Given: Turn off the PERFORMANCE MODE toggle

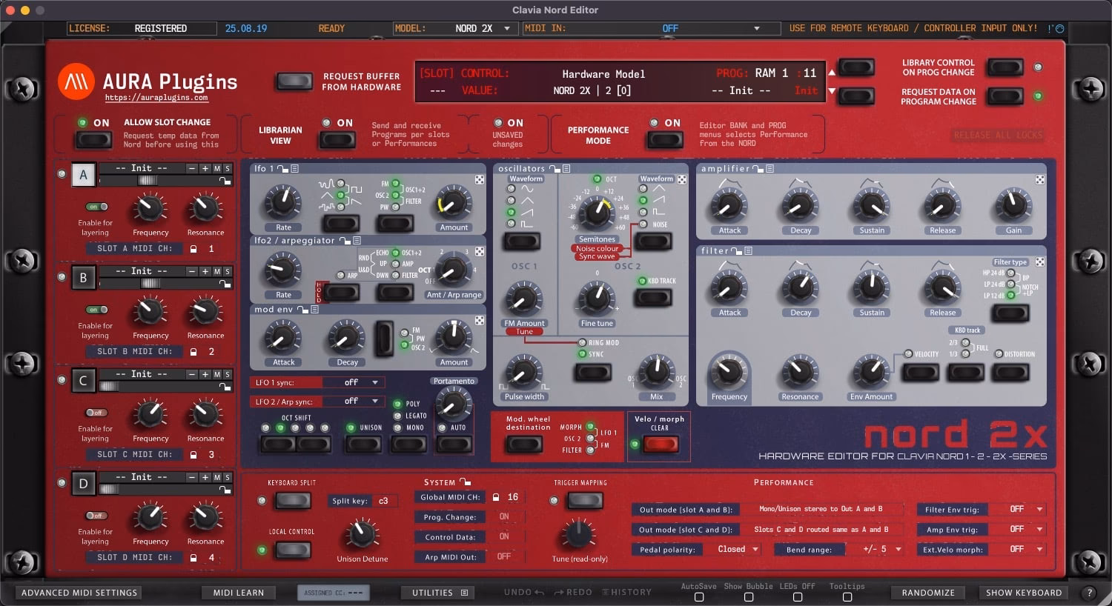Looking at the screenshot, I should coord(665,139).
